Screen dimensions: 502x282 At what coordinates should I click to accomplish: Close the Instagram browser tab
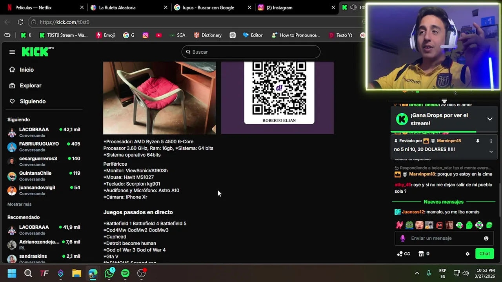(333, 7)
